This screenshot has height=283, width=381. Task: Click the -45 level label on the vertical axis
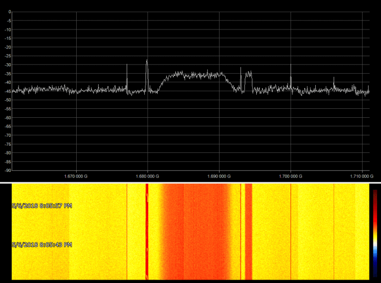[x=7, y=91]
